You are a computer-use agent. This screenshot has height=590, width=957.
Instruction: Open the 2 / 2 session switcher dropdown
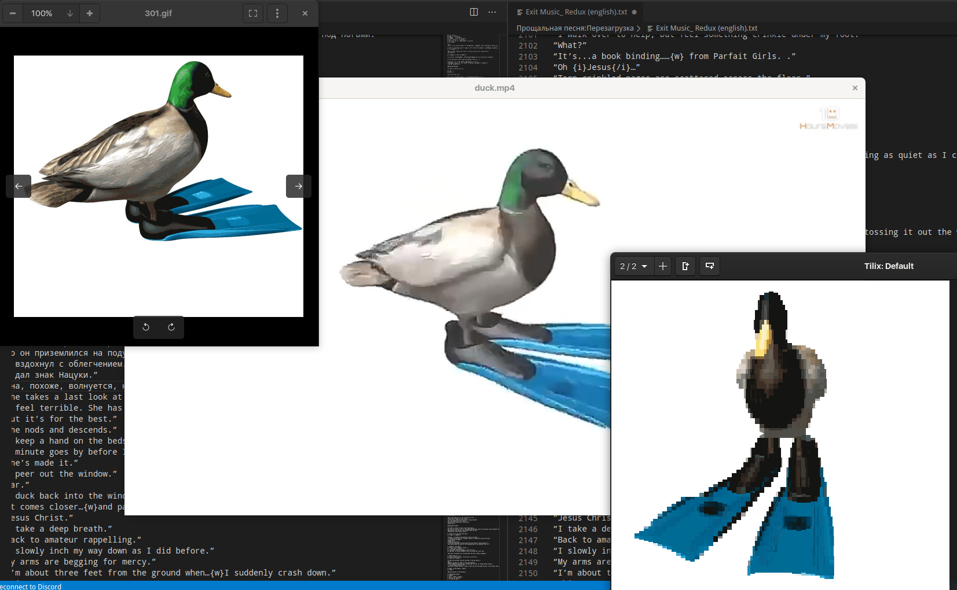(x=633, y=266)
